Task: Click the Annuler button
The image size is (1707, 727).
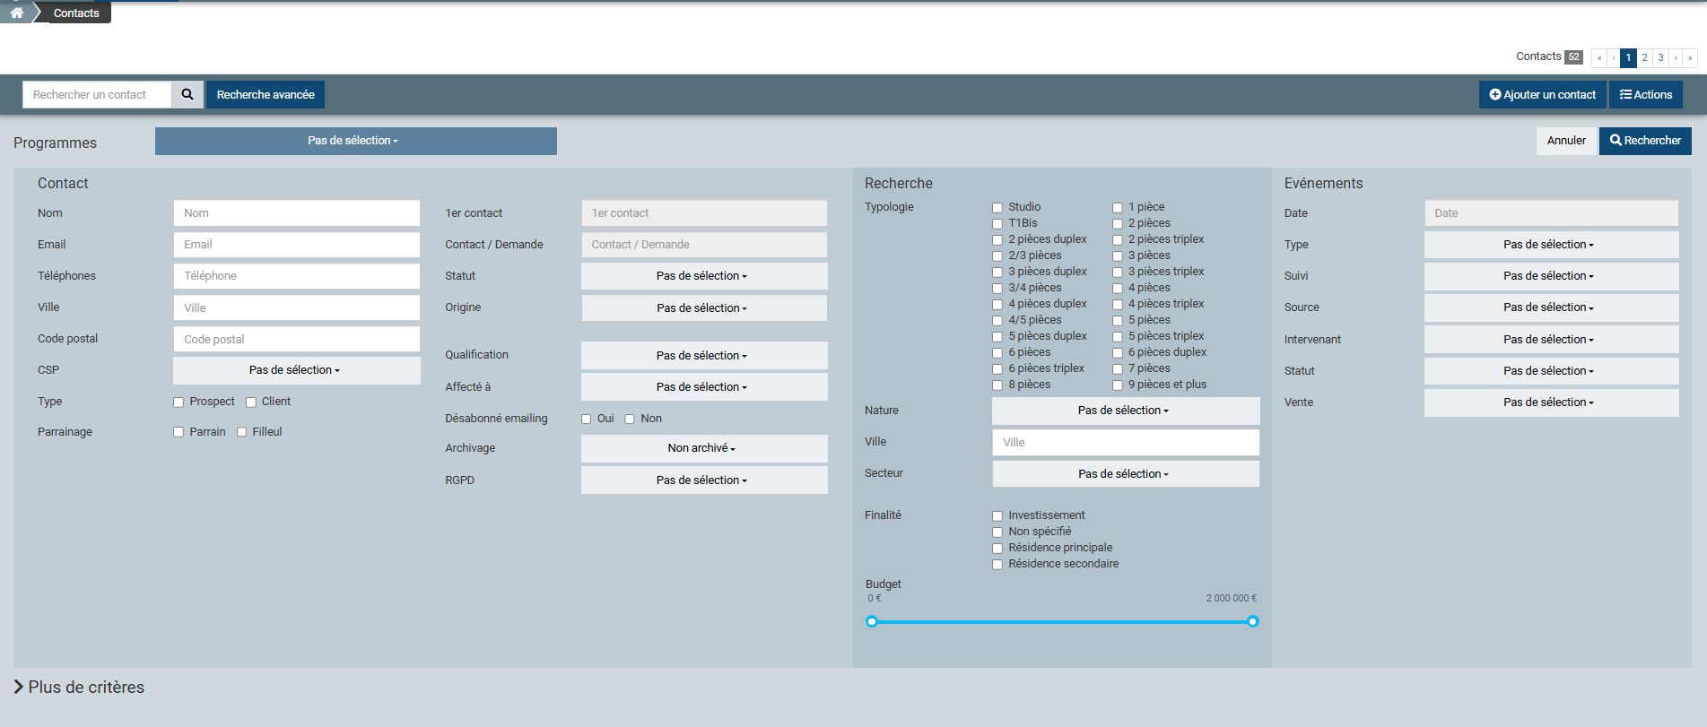Action: tap(1566, 141)
